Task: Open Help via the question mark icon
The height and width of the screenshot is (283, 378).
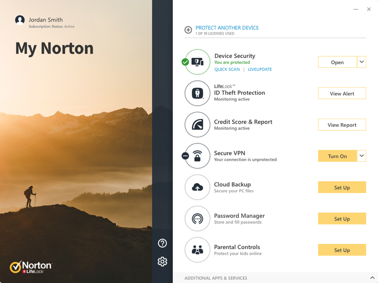Action: pos(162,243)
